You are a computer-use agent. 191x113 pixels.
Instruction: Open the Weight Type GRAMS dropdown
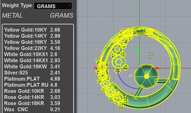(53, 6)
